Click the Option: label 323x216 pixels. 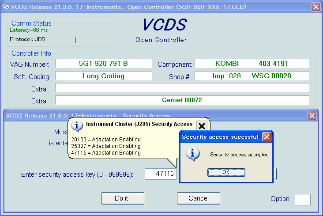point(281,199)
